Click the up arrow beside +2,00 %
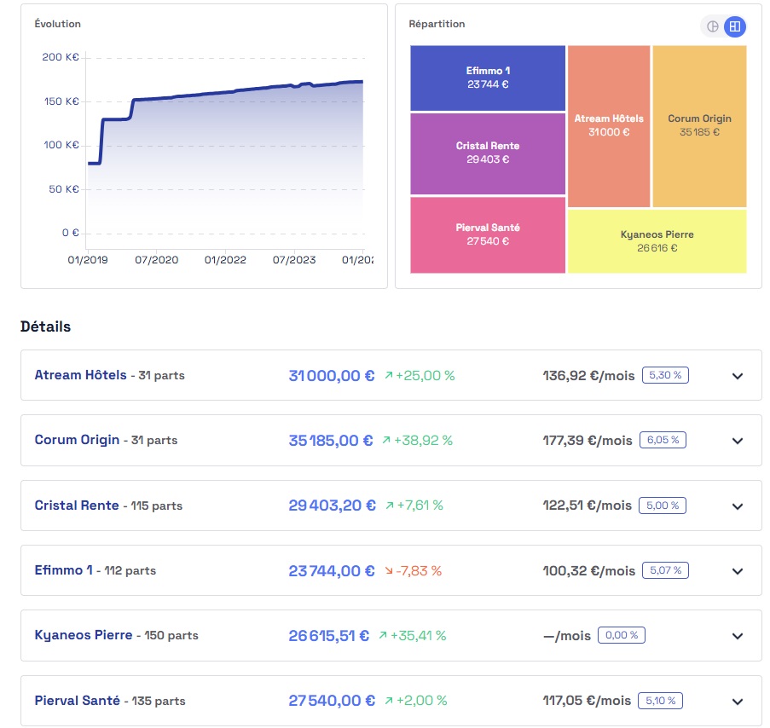The width and height of the screenshot is (770, 728). (389, 701)
